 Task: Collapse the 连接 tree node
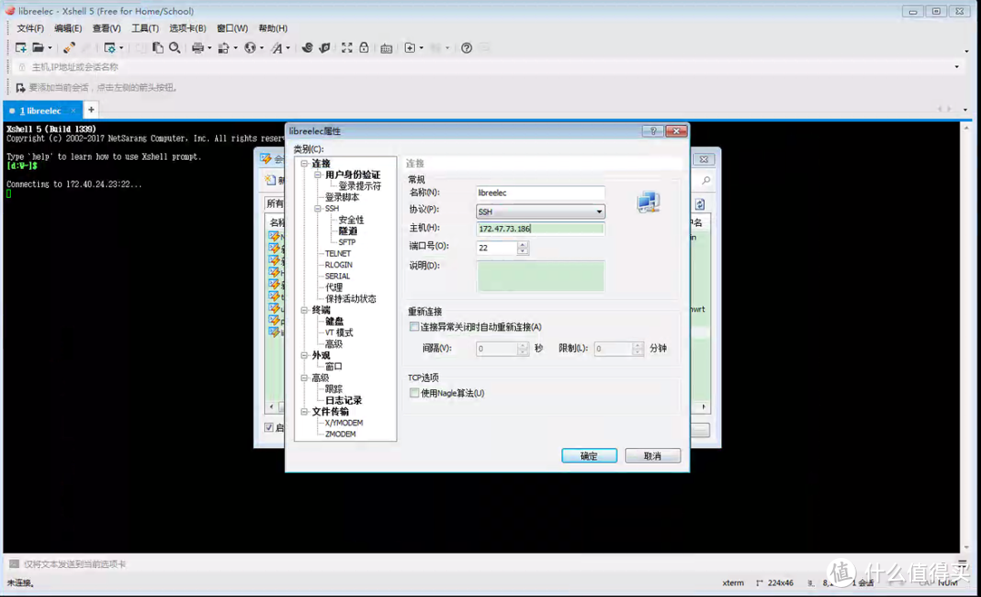tap(304, 163)
